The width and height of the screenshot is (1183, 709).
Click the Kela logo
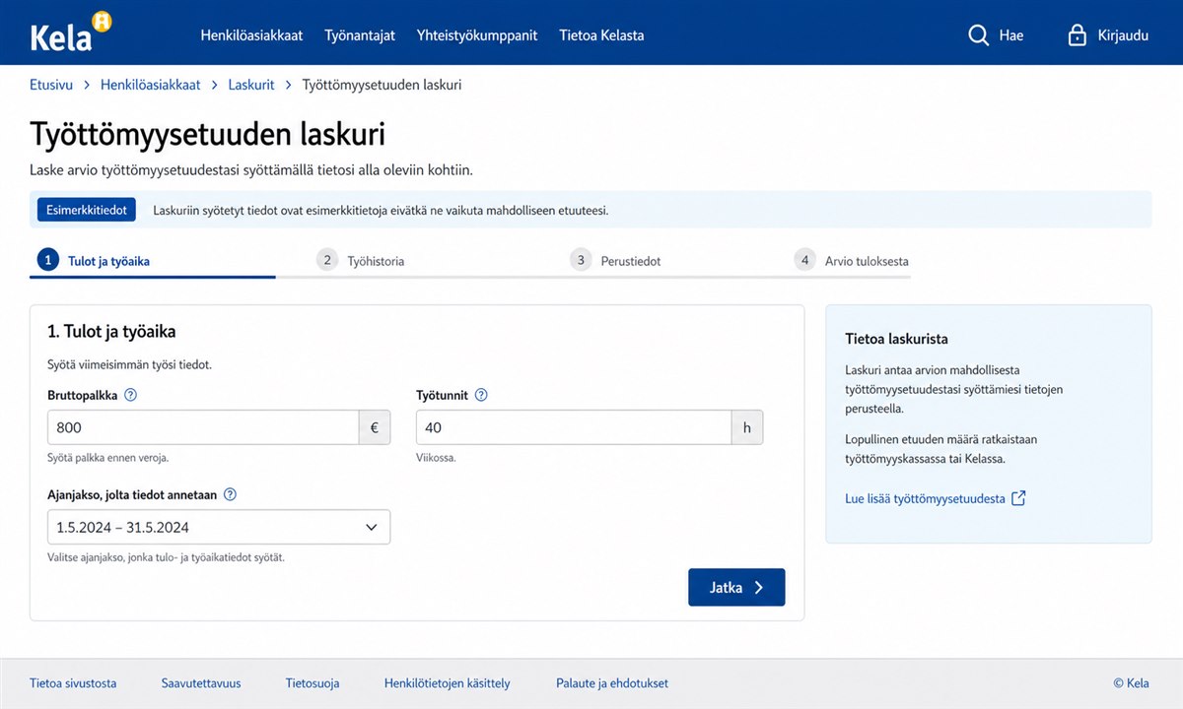tap(71, 32)
